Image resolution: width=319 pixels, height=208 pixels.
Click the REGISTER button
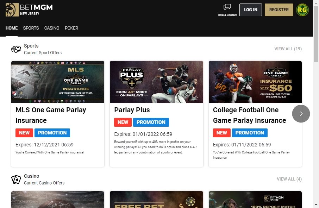click(279, 10)
